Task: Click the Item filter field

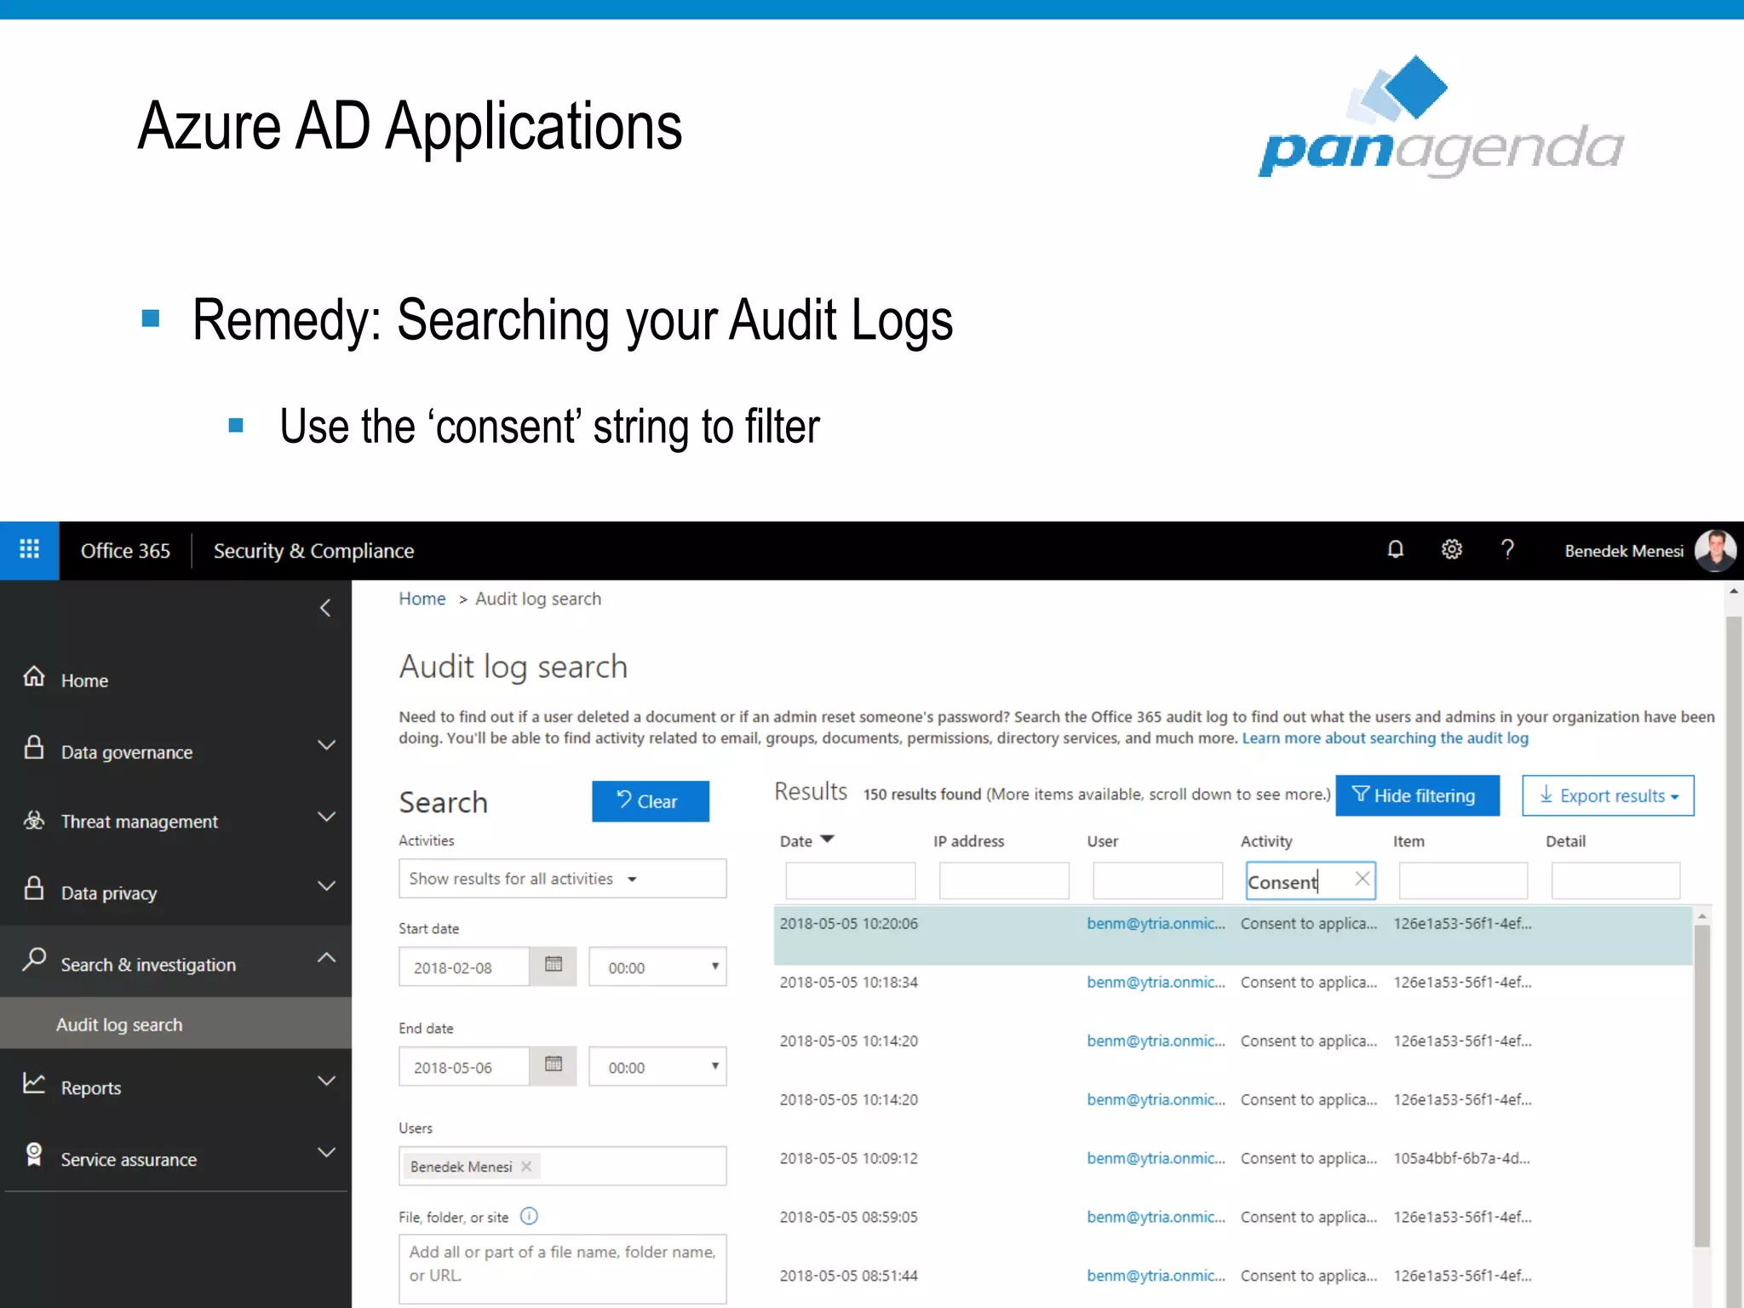Action: point(1463,881)
